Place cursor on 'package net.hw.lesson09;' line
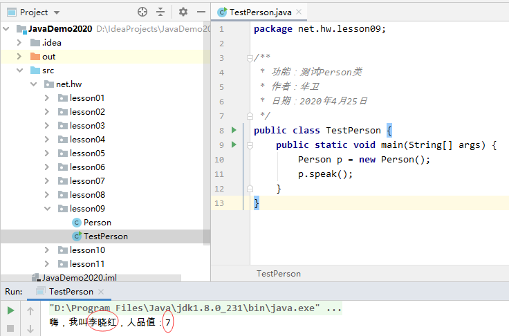This screenshot has height=336, width=509. [x=320, y=29]
